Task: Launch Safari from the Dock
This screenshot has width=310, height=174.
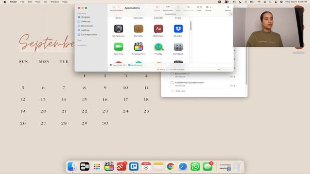Action: [x=183, y=167]
